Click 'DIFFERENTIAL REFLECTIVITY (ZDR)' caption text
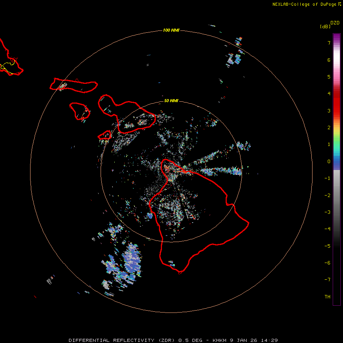 [122, 340]
